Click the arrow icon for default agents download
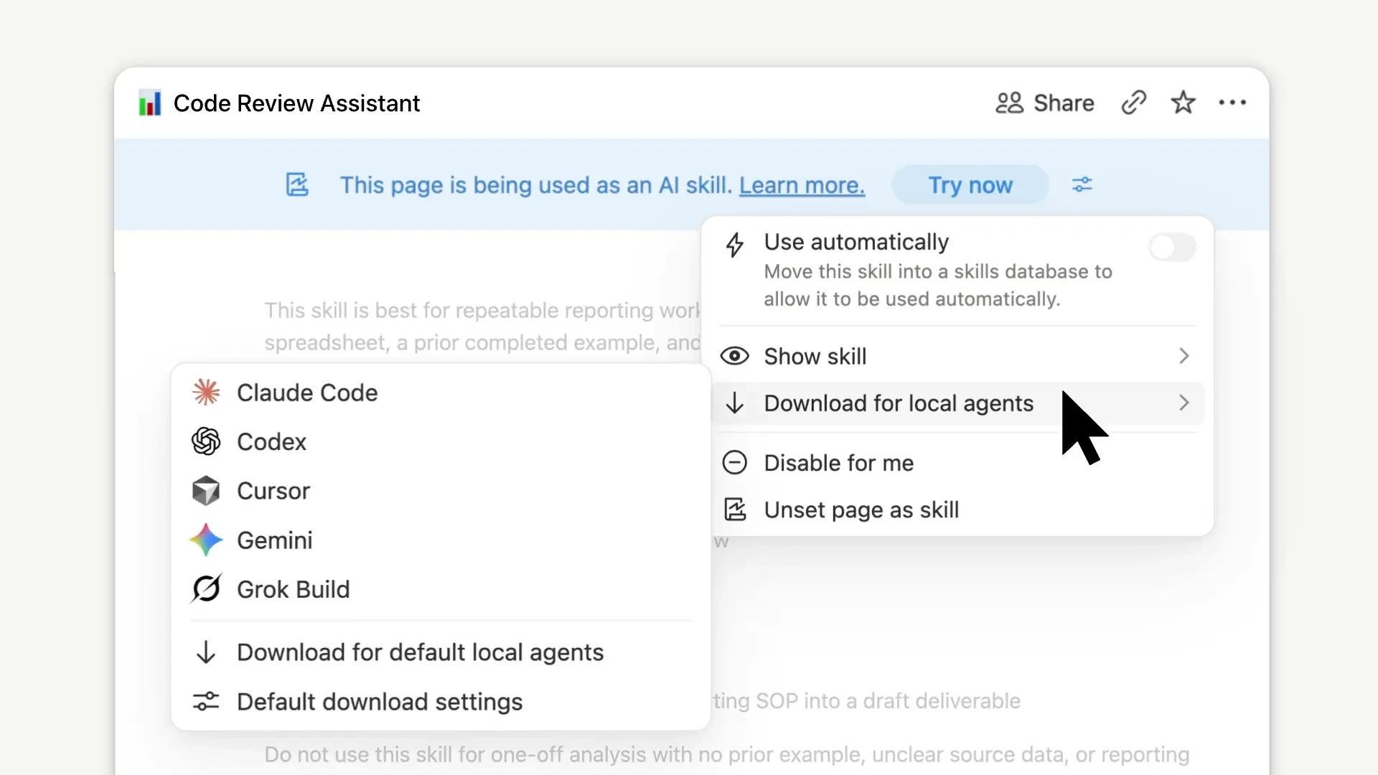This screenshot has height=775, width=1378. 206,652
